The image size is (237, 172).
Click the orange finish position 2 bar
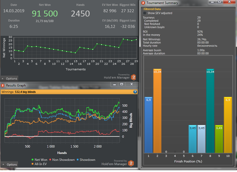[157, 111]
